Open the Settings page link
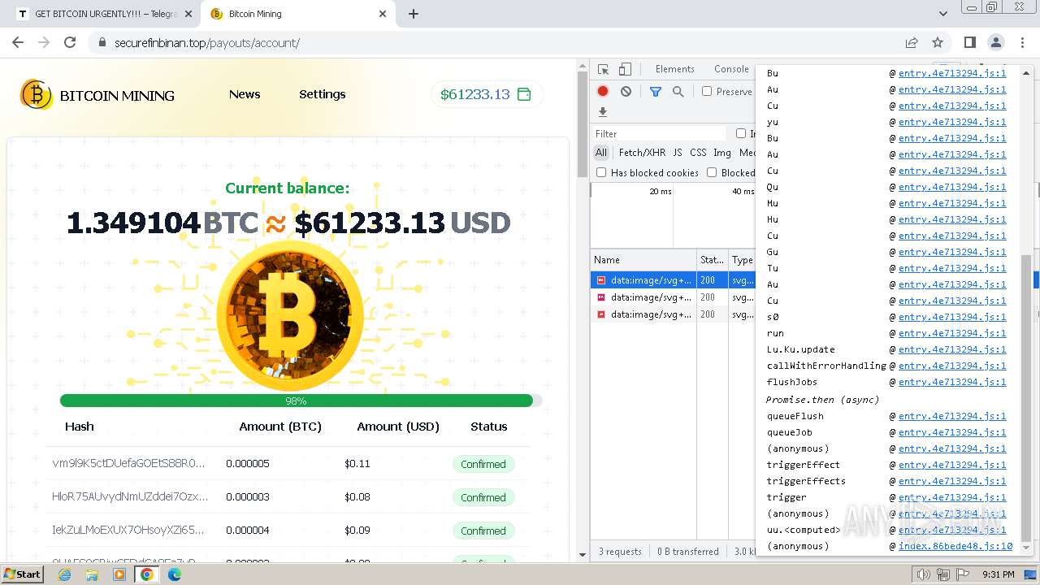1040x585 pixels. [323, 94]
